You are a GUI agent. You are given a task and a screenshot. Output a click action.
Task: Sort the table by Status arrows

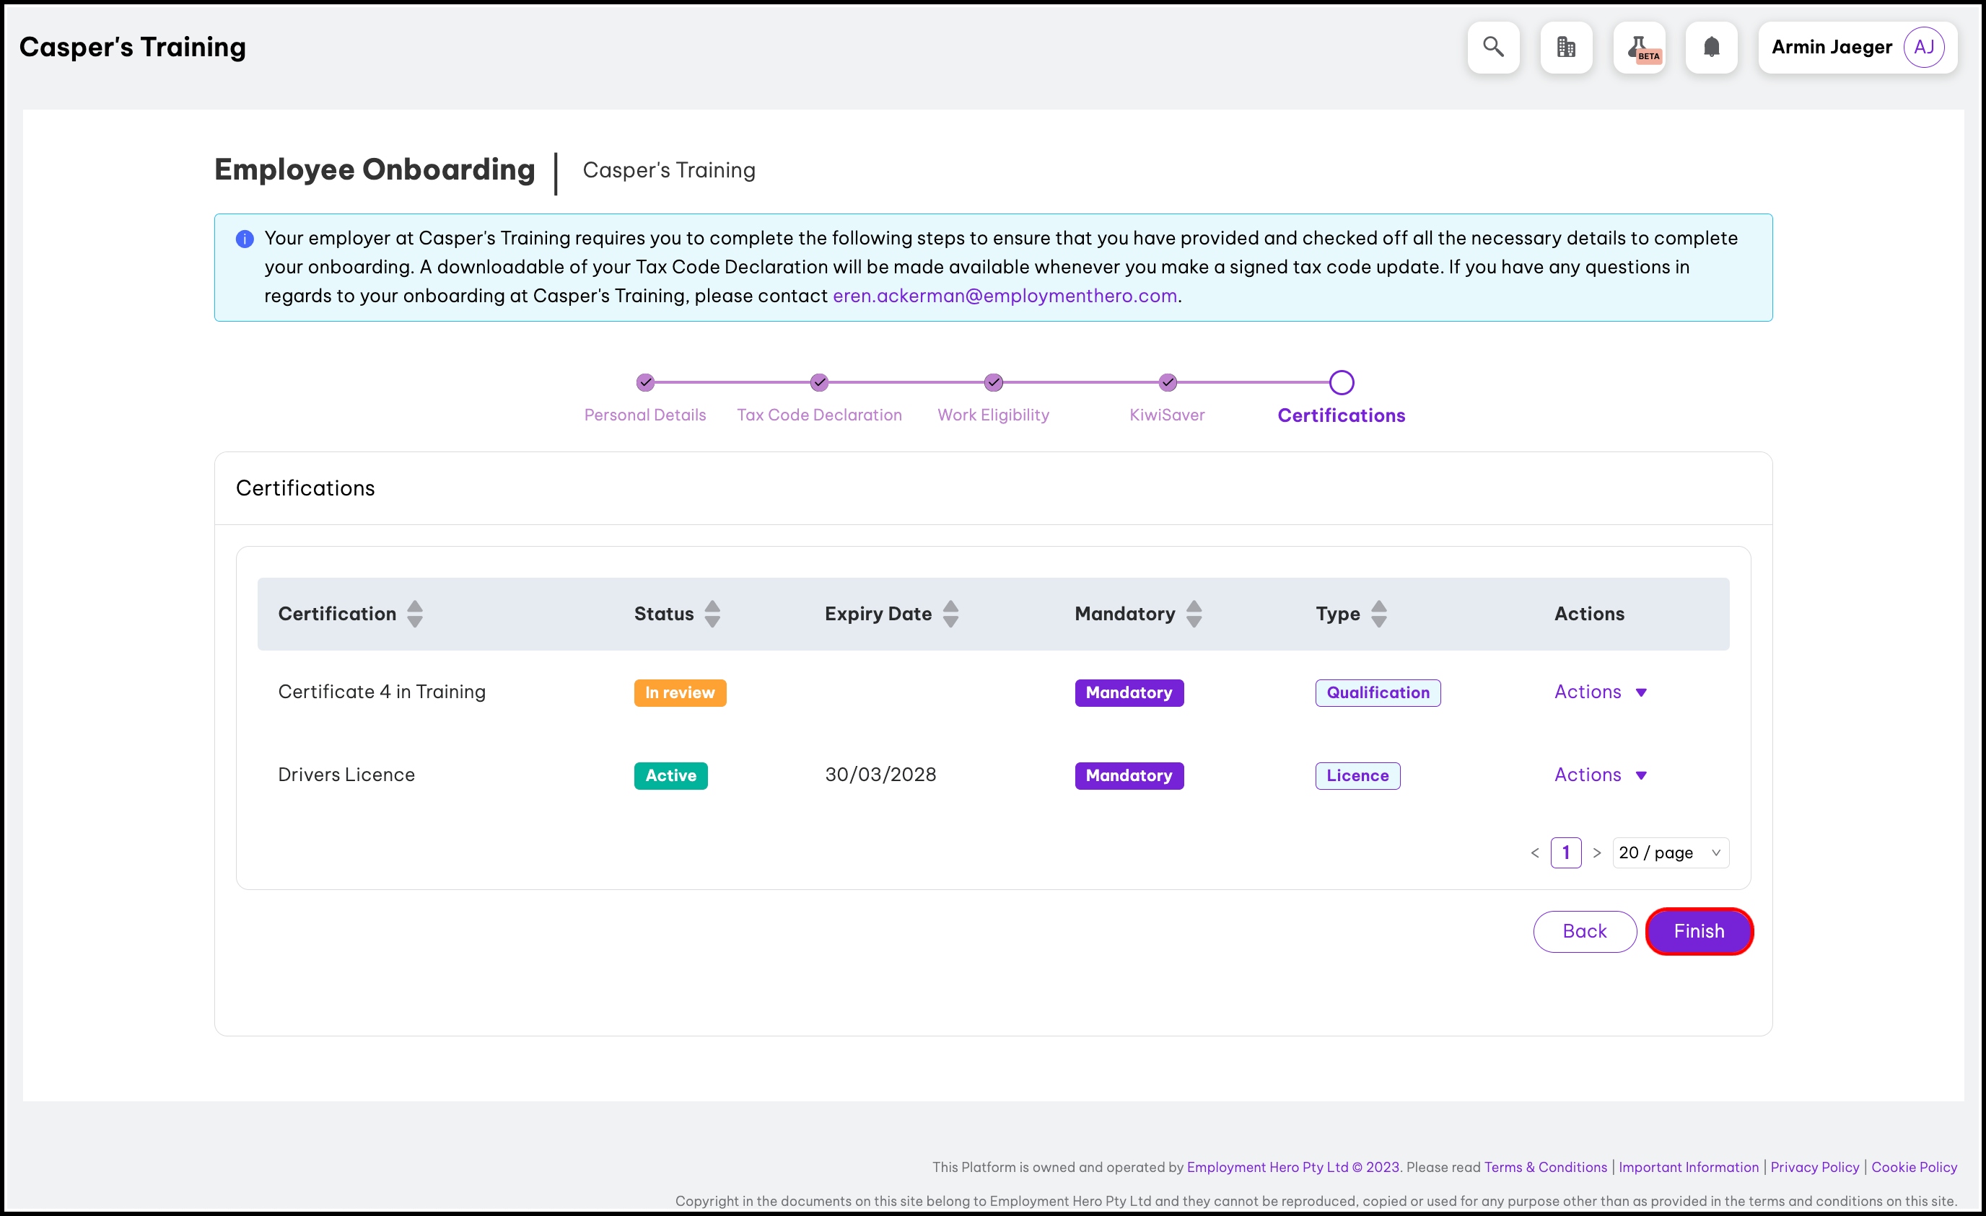712,614
